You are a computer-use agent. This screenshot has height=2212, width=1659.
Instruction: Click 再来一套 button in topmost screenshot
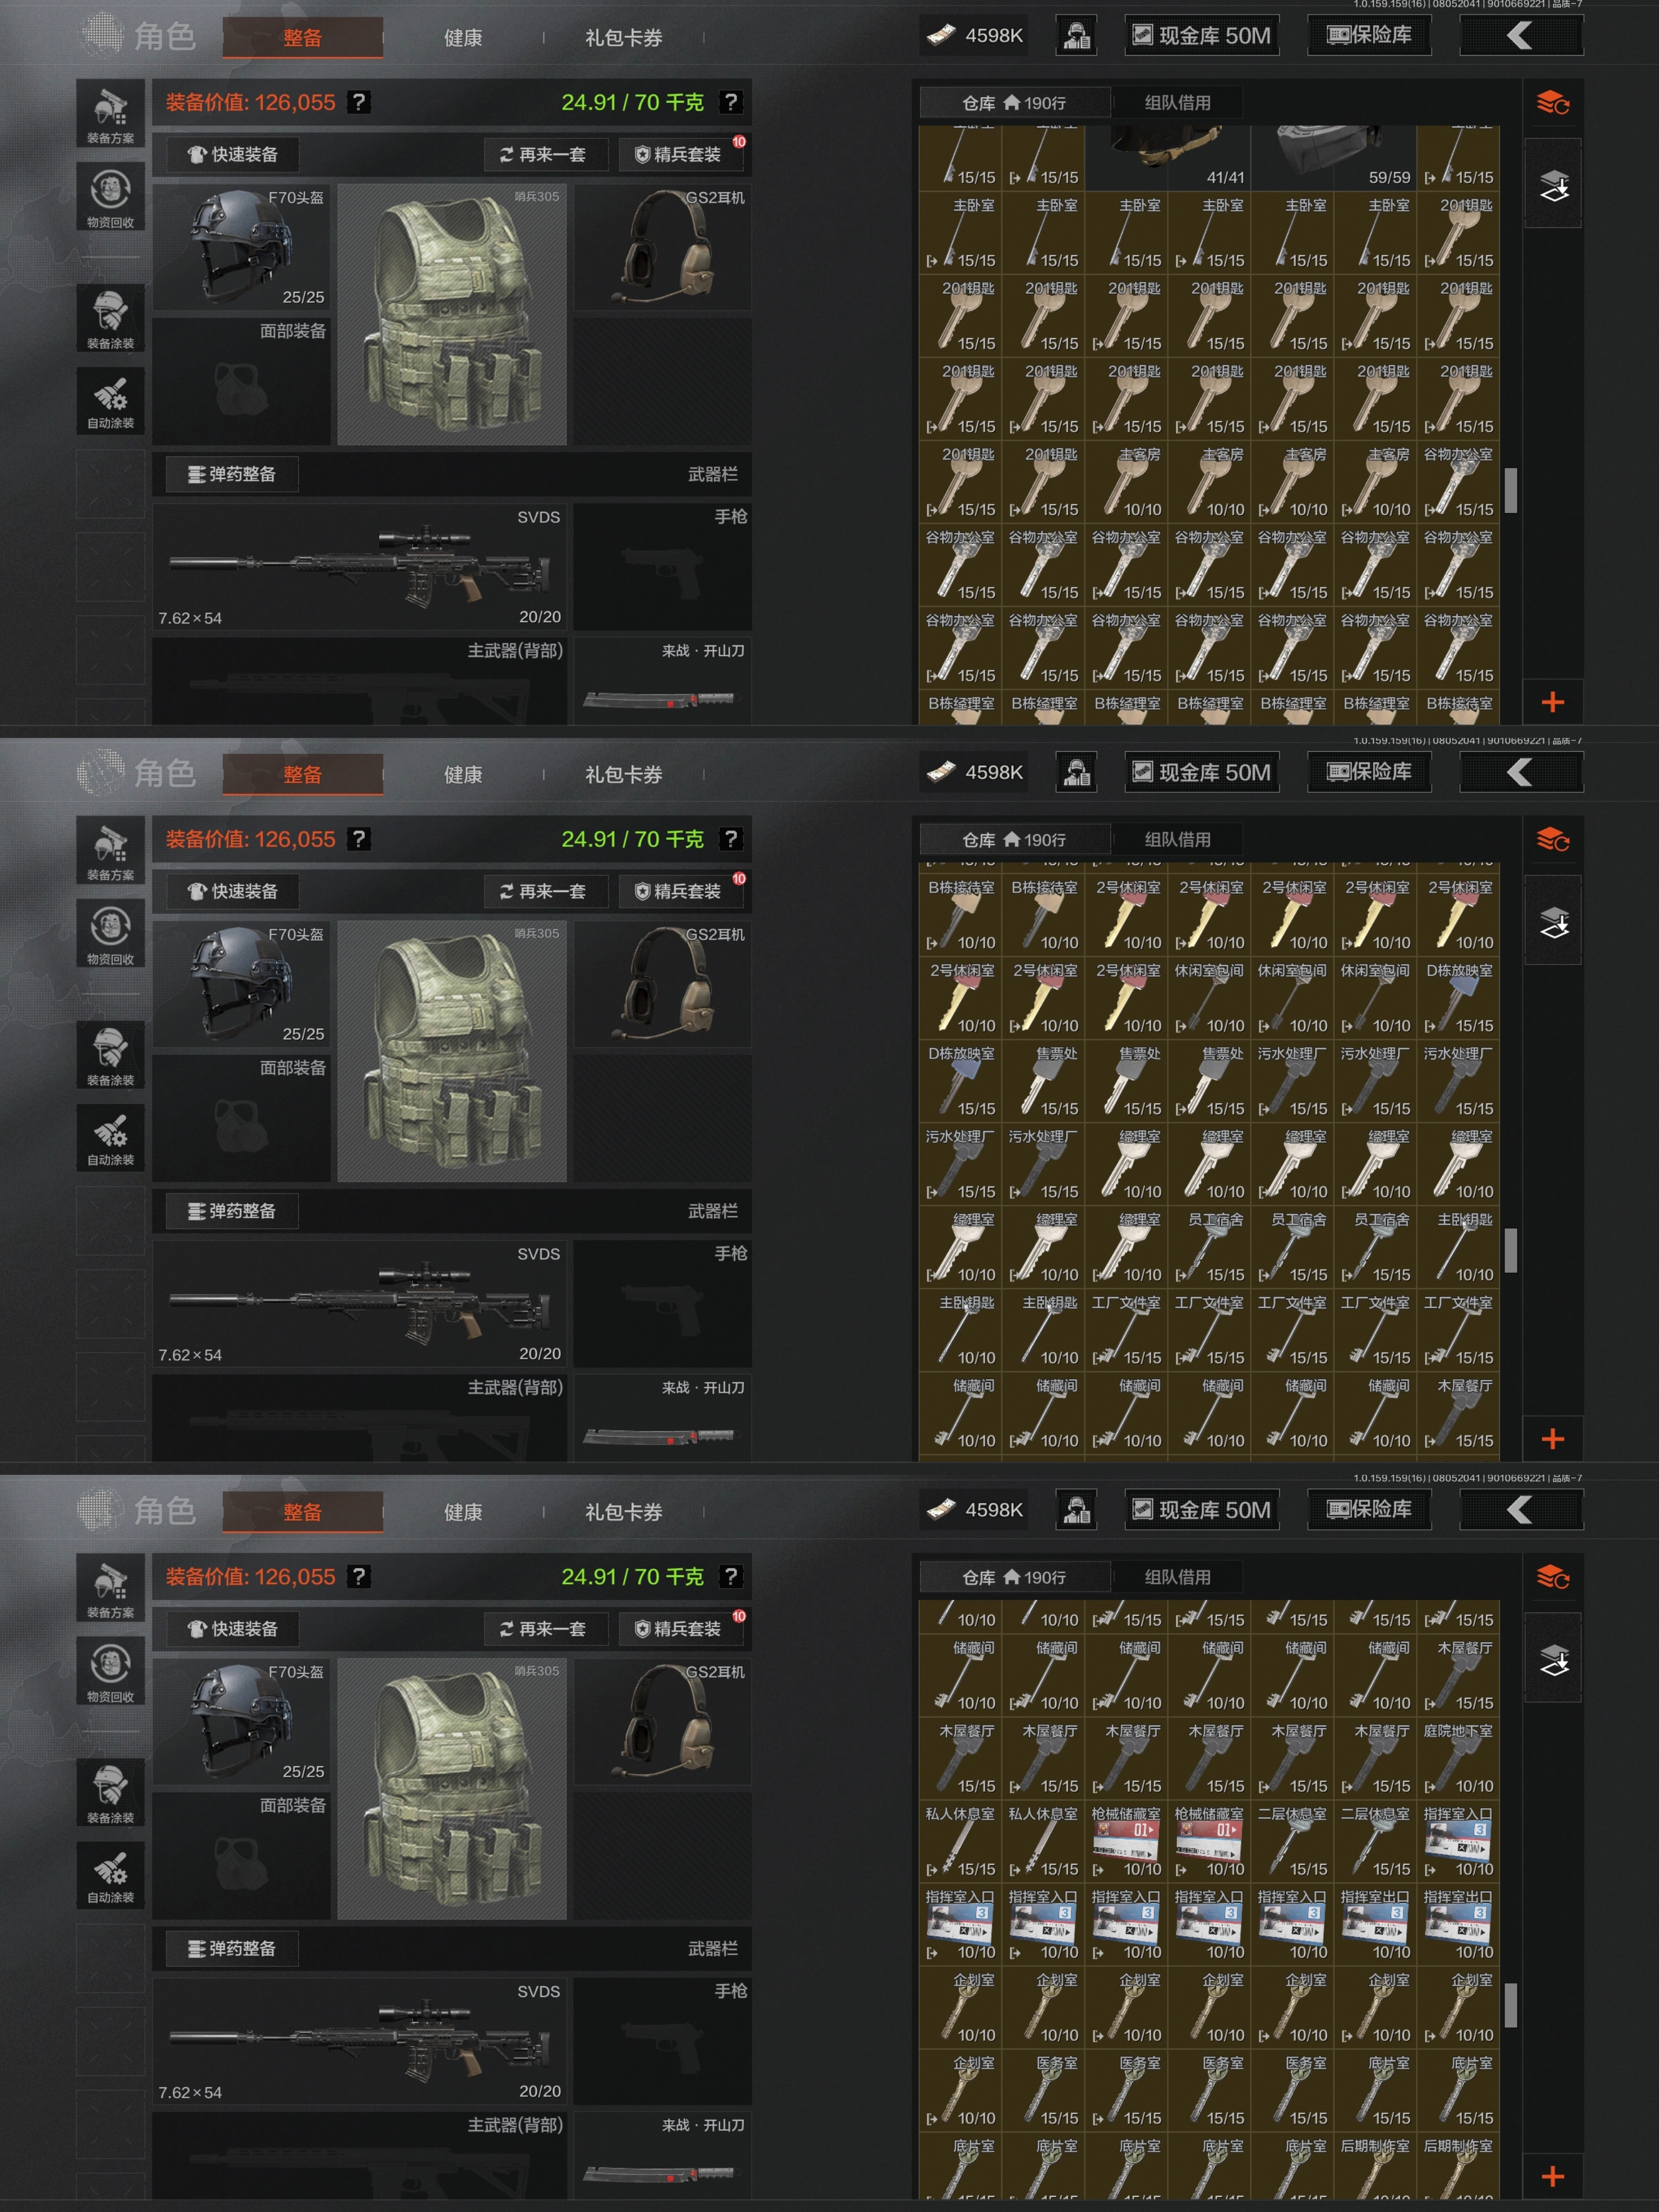tap(546, 155)
